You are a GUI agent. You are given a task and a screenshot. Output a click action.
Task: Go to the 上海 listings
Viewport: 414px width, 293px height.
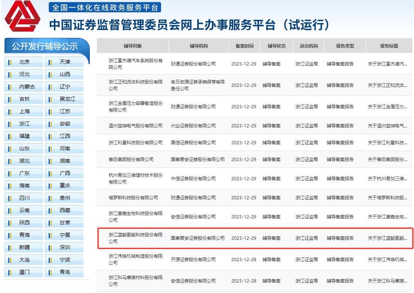pos(24,112)
